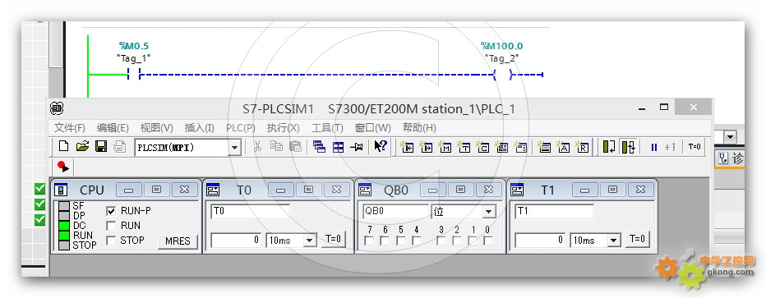Click the save floppy disk icon
Screen dimensions: 766x298
click(x=101, y=146)
